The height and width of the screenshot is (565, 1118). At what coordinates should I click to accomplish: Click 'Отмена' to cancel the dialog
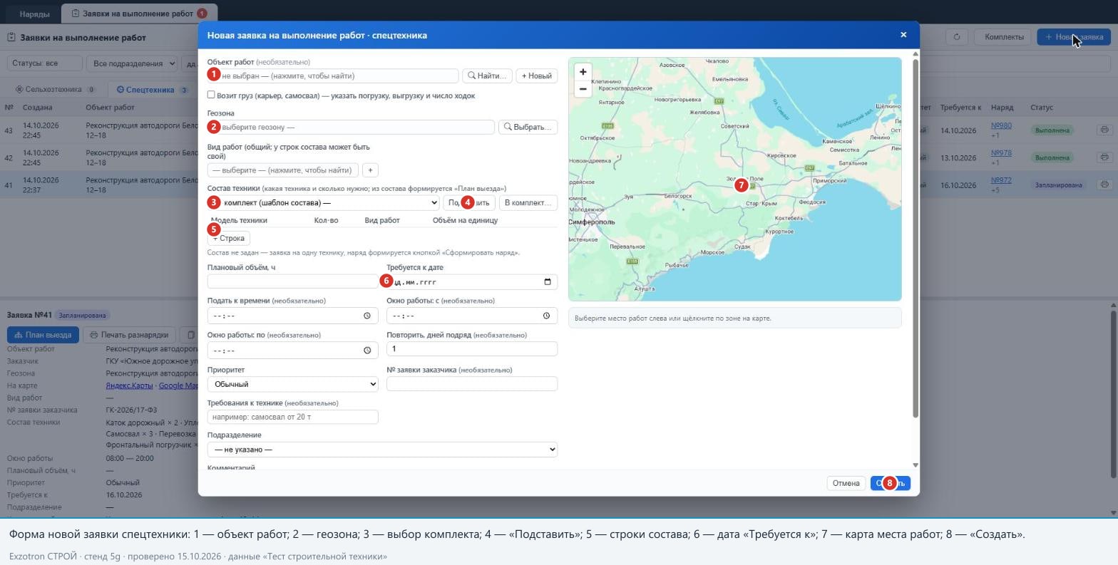(846, 483)
